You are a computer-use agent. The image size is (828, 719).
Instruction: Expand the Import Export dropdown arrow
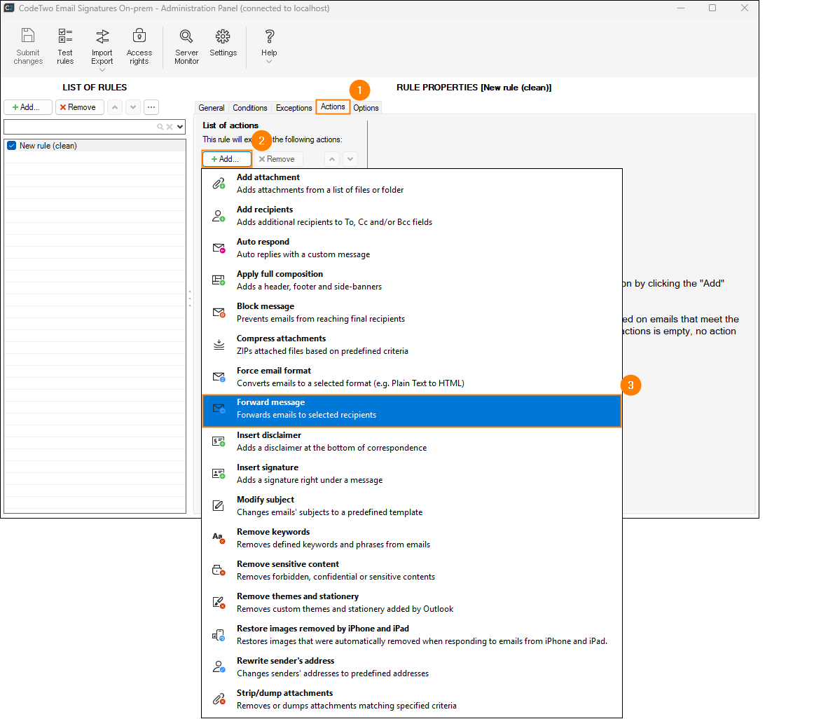pyautogui.click(x=102, y=69)
